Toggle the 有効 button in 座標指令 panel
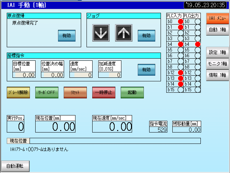Image resolution: width=230 pixels, height=173 pixels. pos(146,70)
